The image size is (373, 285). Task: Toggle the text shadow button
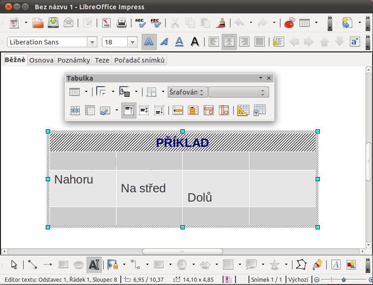tap(195, 42)
